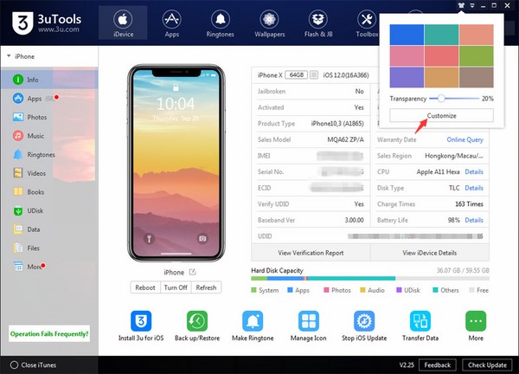
Task: Select the blue skin color swatch
Action: 407,35
